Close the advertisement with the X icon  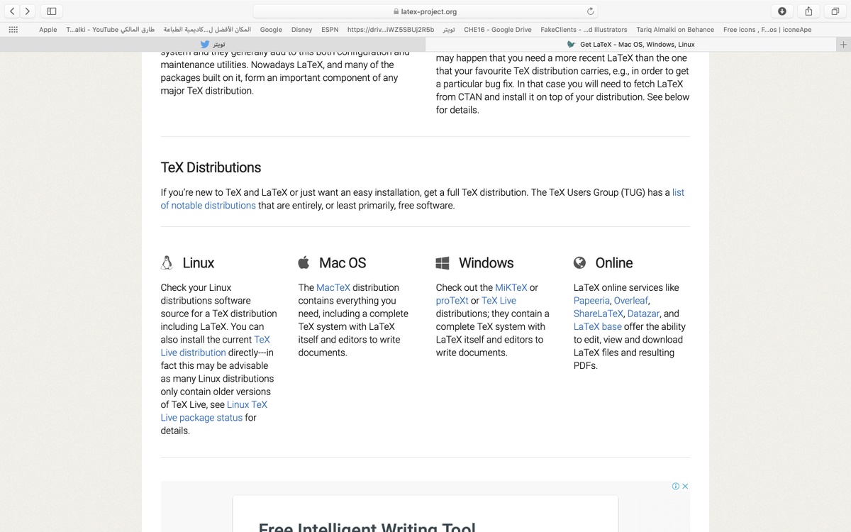(685, 486)
